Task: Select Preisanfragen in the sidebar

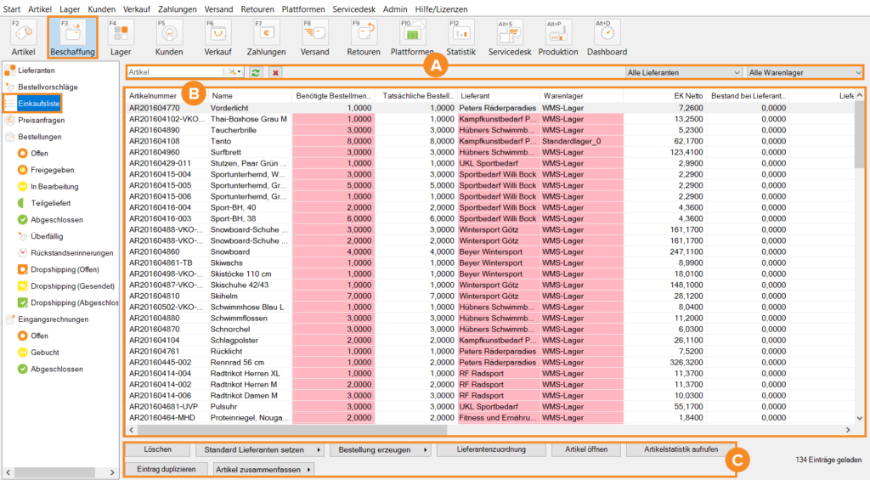Action: [41, 120]
